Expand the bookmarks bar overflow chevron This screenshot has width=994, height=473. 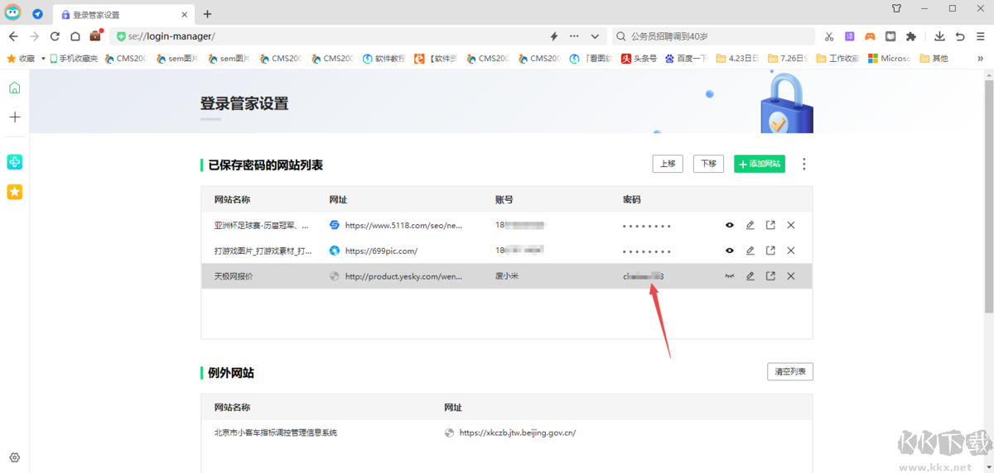tap(981, 59)
